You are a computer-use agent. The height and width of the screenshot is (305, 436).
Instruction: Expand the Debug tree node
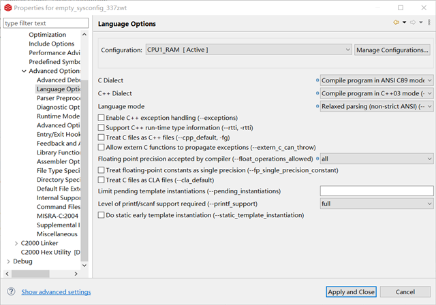point(7,261)
